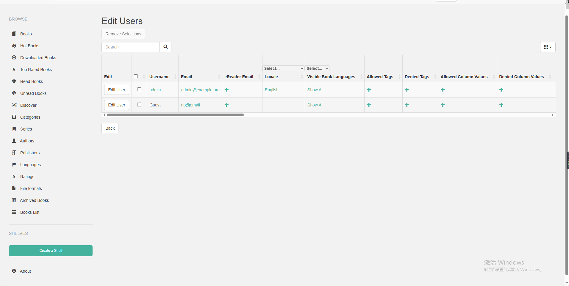This screenshot has width=569, height=286.
Task: Click the About info icon
Action: click(14, 271)
